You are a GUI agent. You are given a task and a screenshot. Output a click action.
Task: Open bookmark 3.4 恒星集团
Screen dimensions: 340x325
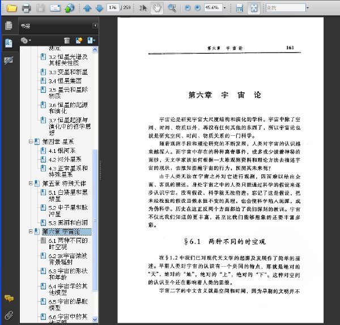pos(65,81)
